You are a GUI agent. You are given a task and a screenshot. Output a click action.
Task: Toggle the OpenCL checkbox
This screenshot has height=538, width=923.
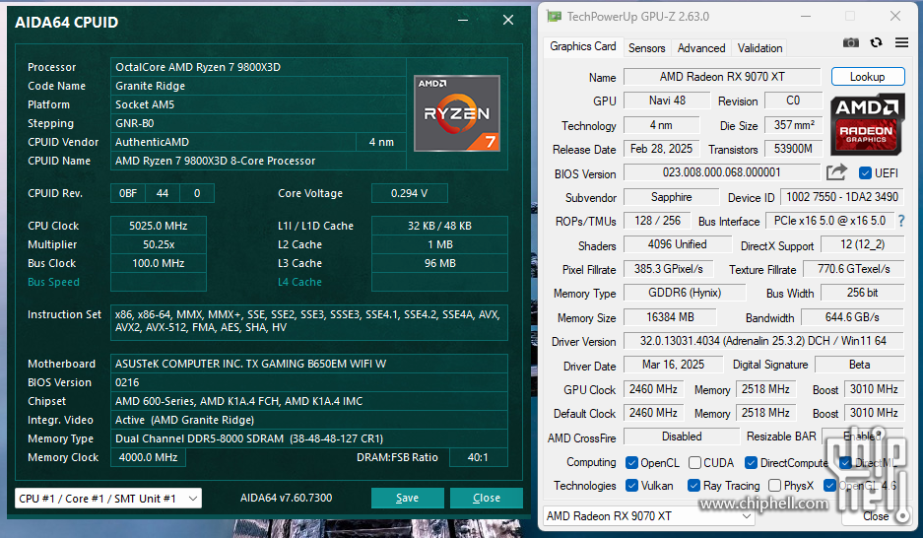tap(631, 463)
